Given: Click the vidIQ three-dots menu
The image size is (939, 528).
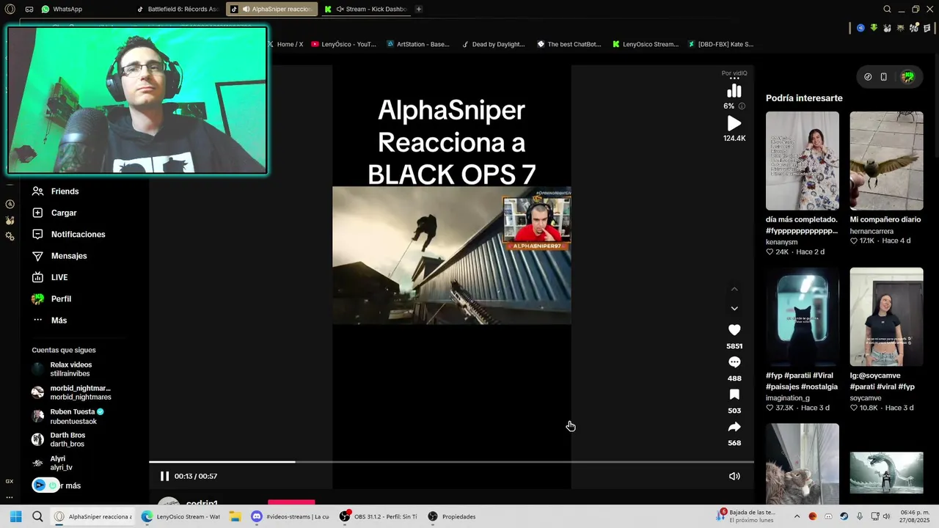Looking at the screenshot, I should 734,78.
